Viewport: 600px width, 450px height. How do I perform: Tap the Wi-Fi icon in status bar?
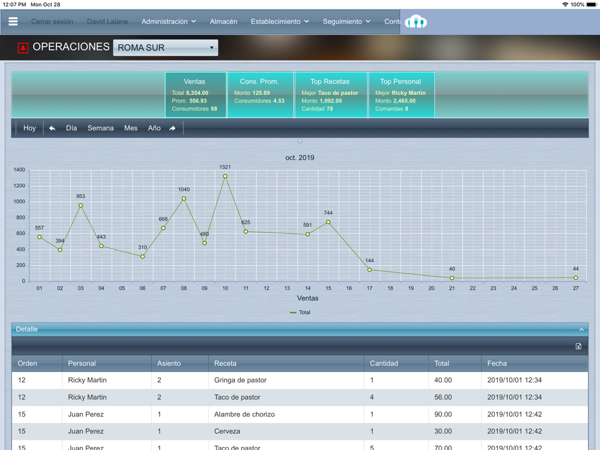tap(565, 5)
